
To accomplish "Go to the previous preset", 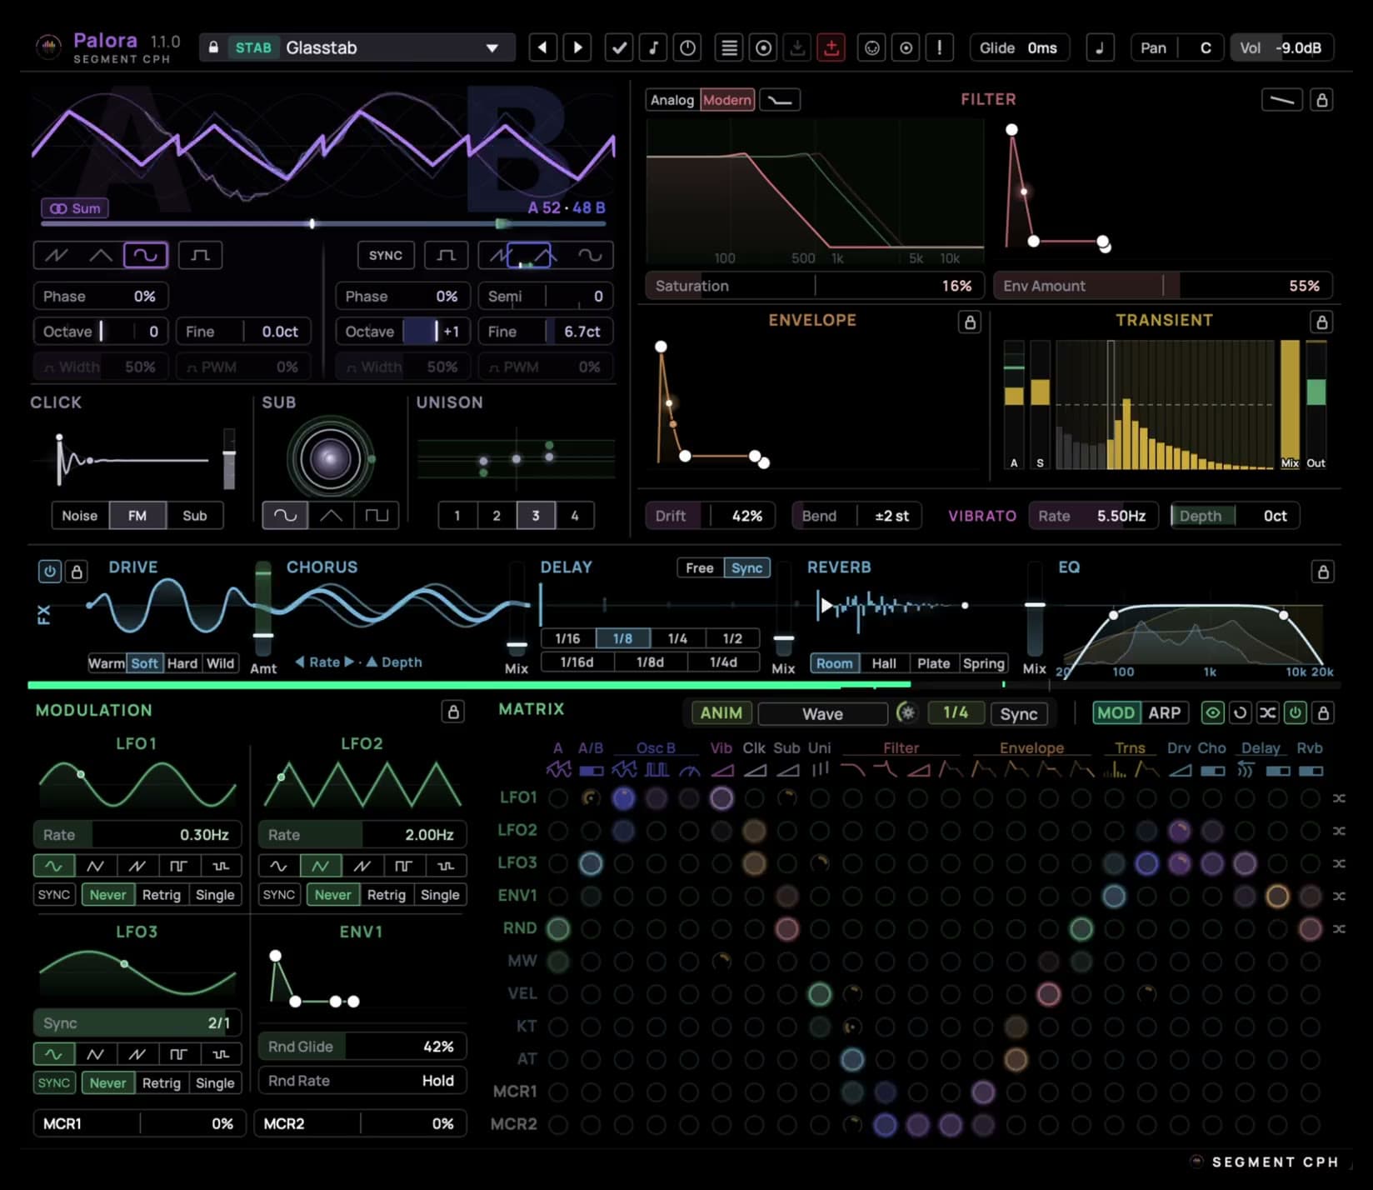I will click(543, 47).
